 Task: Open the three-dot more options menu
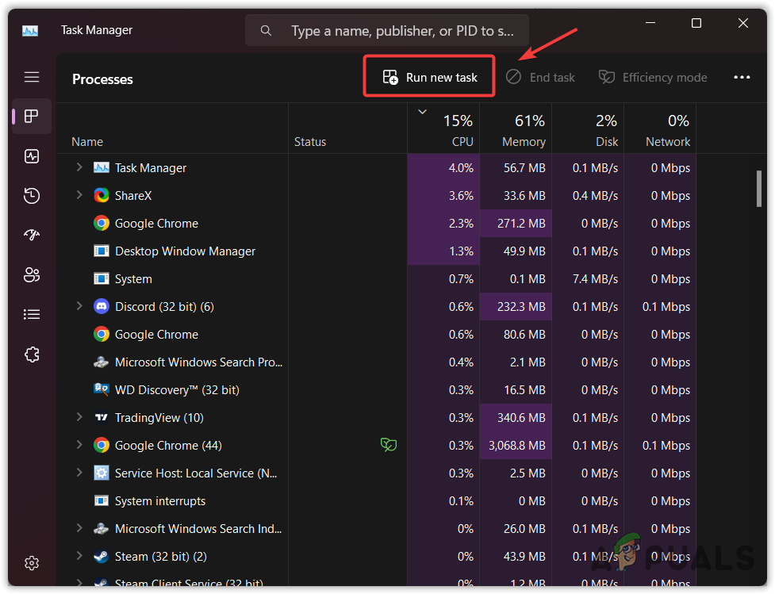[742, 77]
